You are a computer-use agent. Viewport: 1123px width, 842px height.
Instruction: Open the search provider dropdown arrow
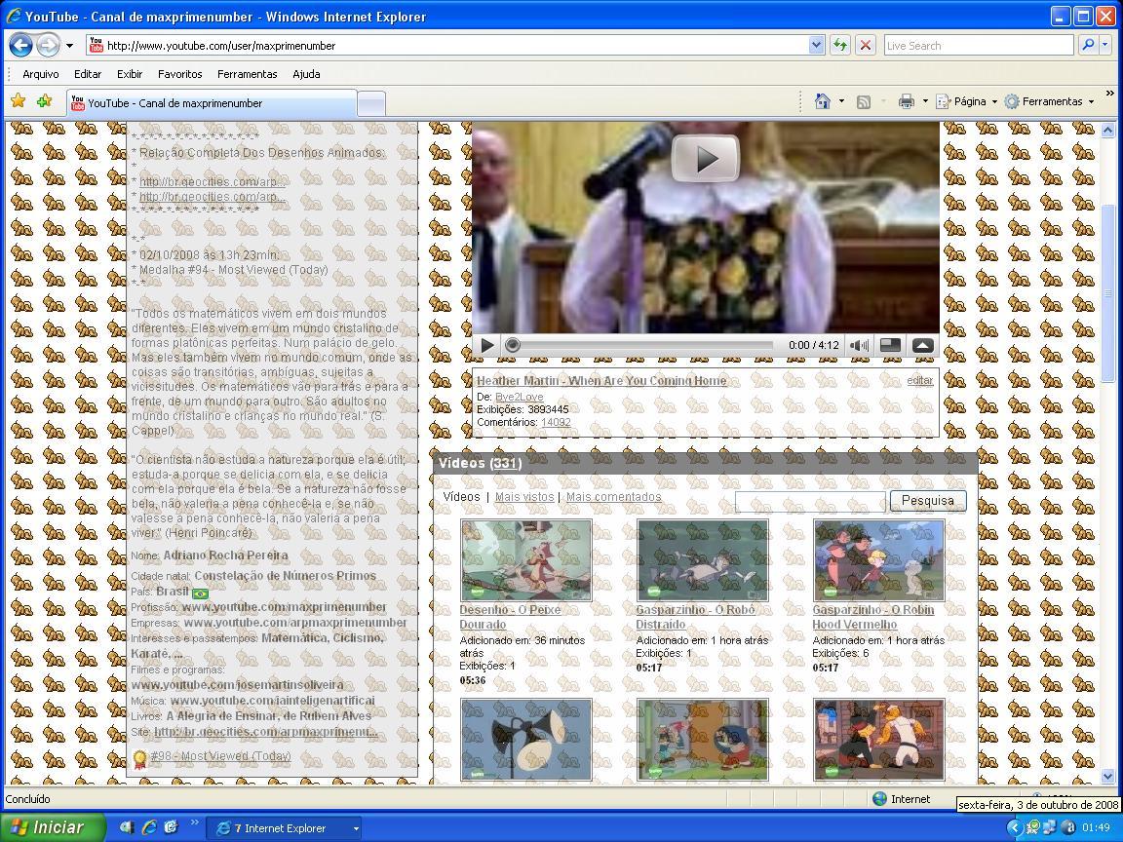(x=1105, y=45)
